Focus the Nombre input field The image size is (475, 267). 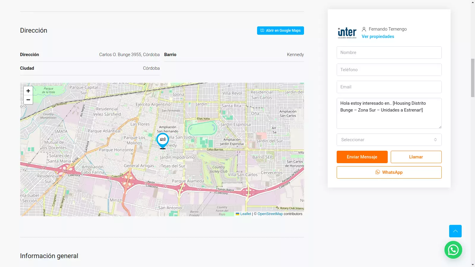tap(389, 53)
